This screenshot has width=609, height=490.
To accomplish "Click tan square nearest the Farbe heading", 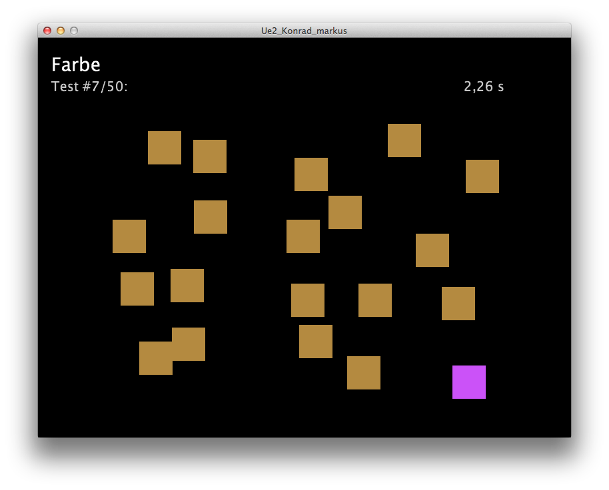I will tap(164, 148).
